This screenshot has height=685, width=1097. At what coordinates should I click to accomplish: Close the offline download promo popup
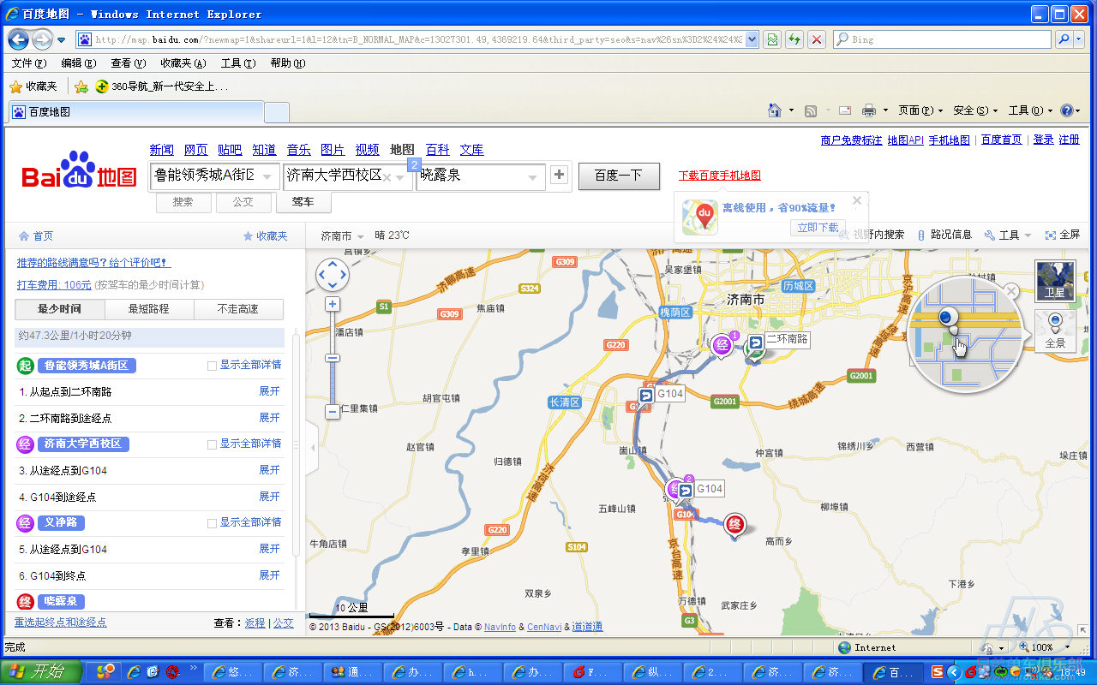pos(856,201)
